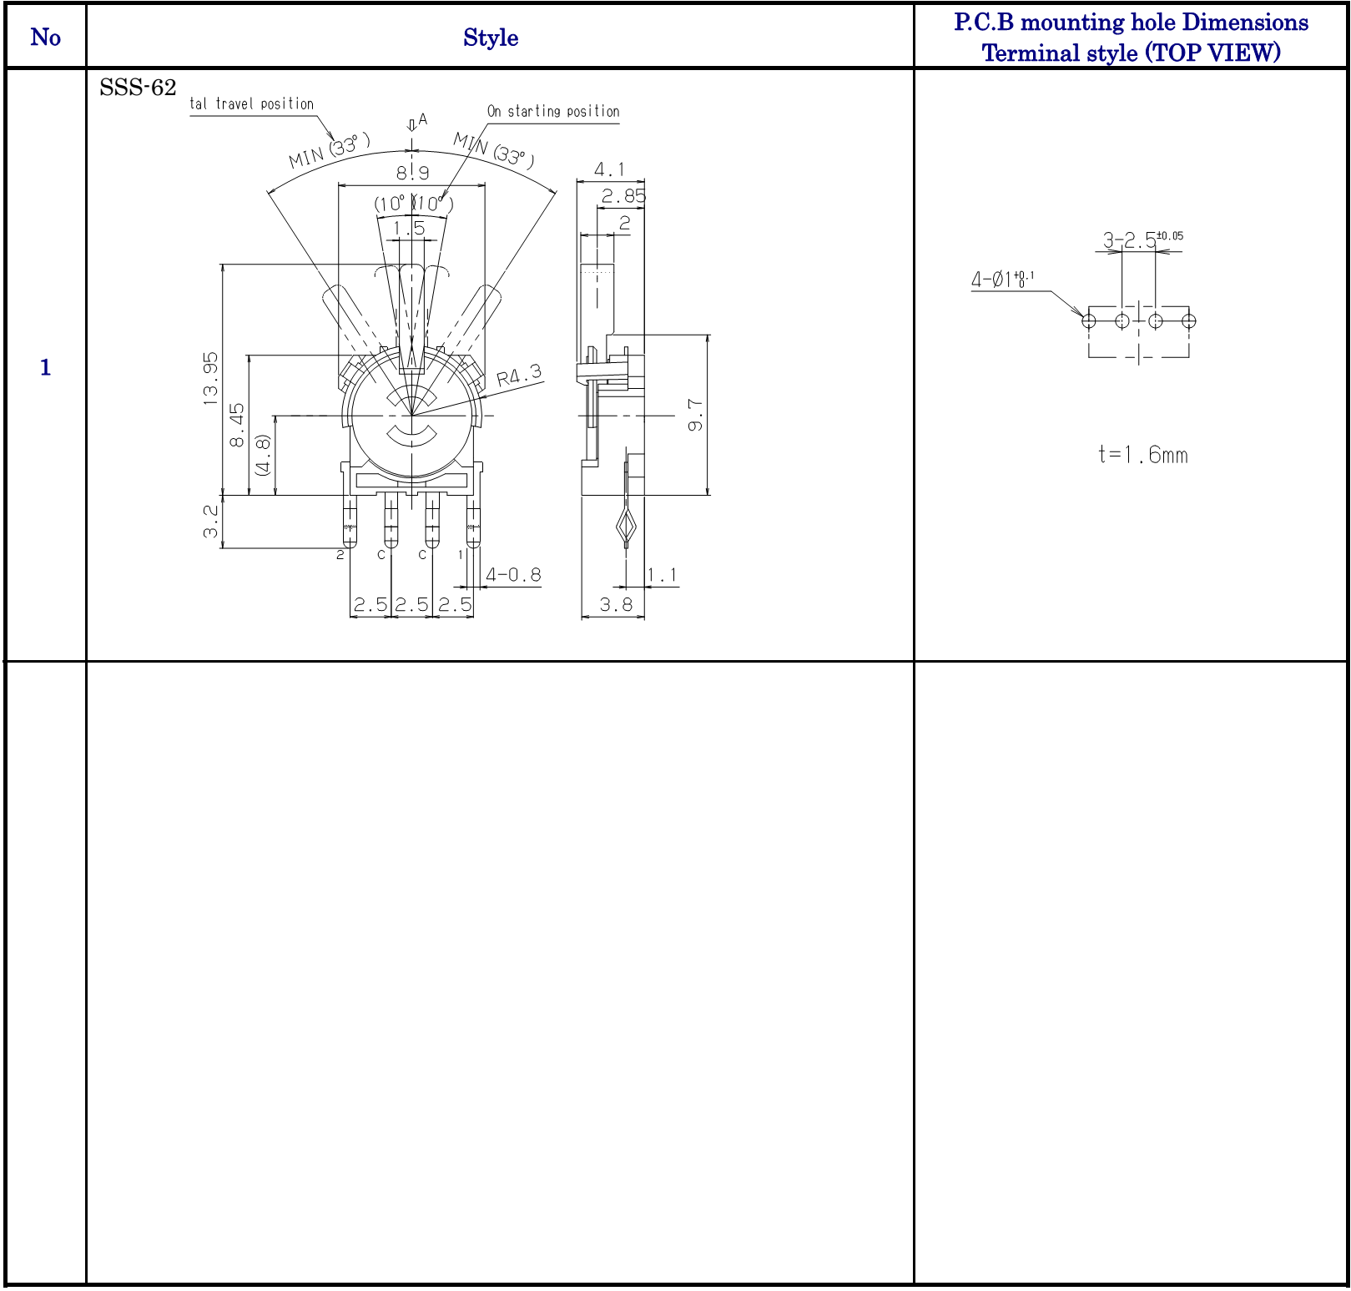This screenshot has width=1351, height=1291.
Task: Click the t=1.6mm thickness note
Action: pos(1142,455)
